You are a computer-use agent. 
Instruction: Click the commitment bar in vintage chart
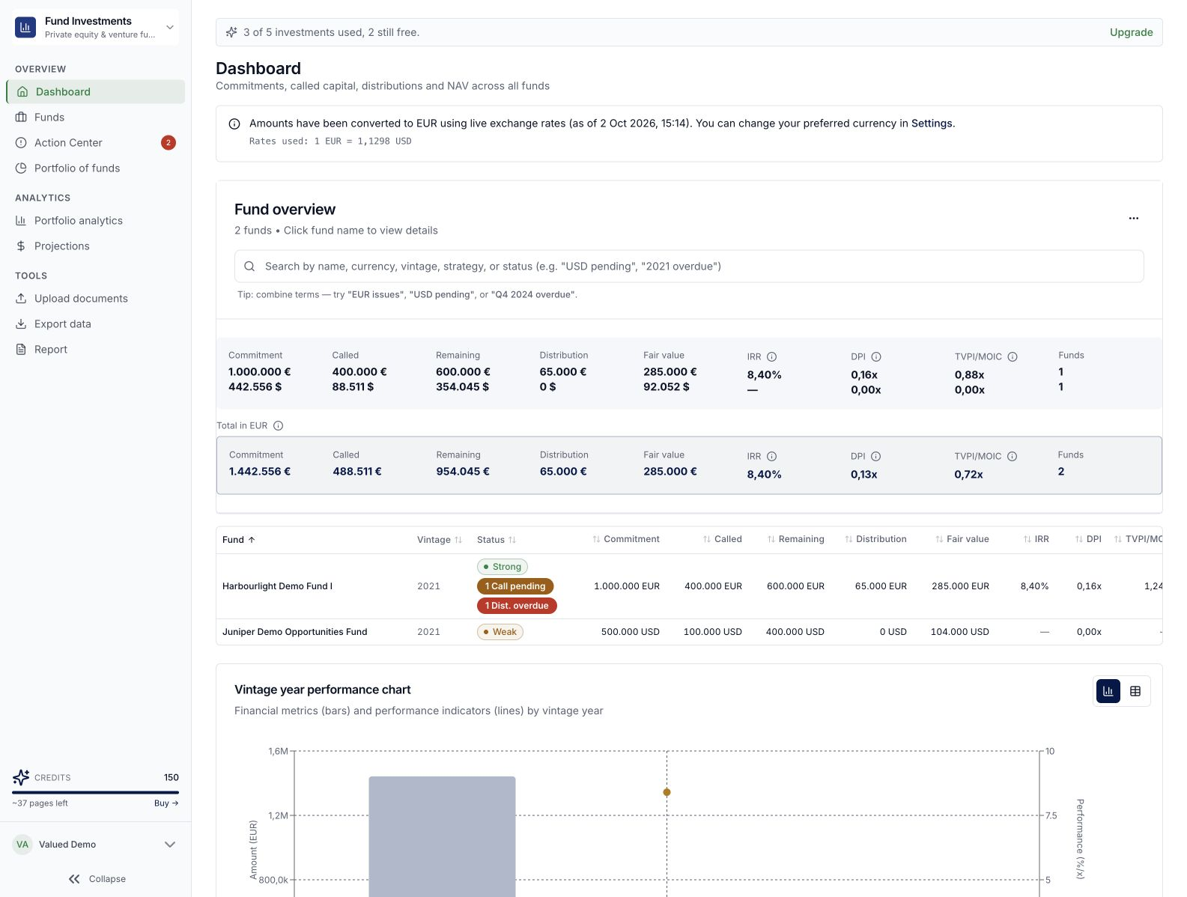(442, 836)
